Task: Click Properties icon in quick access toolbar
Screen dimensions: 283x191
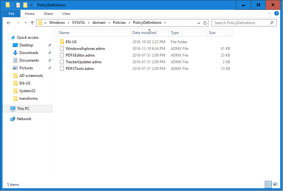Action: [18, 5]
